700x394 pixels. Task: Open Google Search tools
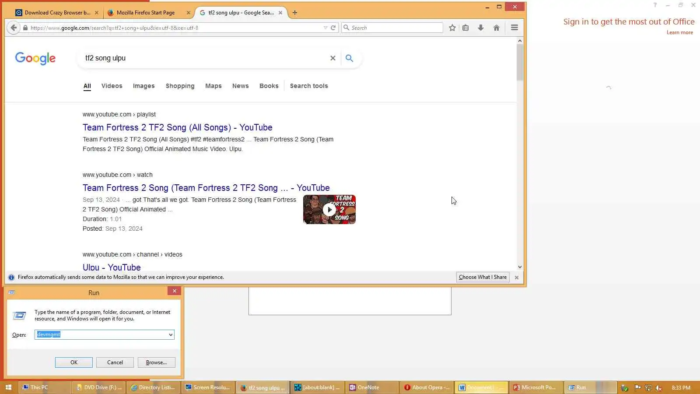pos(309,86)
